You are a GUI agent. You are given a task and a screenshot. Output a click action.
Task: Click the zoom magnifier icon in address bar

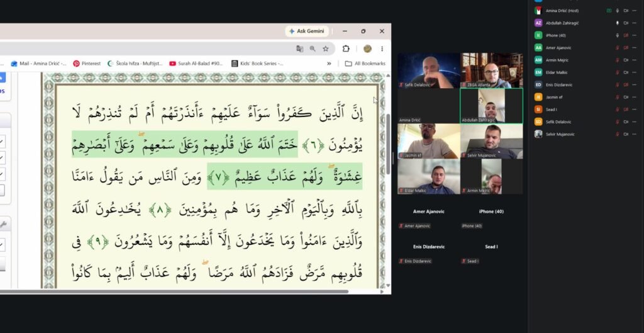313,49
